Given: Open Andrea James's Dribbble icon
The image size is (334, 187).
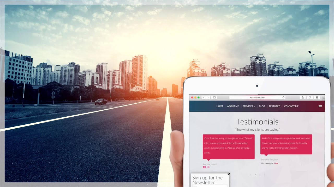Looking at the screenshot, I should coord(208,167).
